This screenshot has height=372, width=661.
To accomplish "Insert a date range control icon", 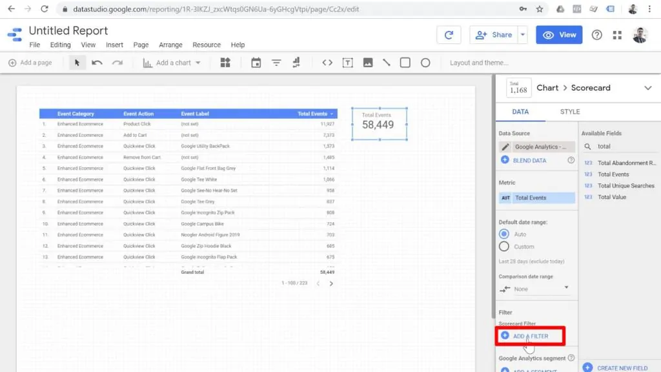I will click(x=256, y=63).
